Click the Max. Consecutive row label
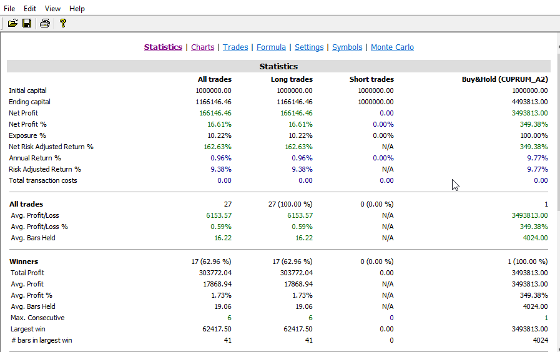The width and height of the screenshot is (560, 352). 37,318
